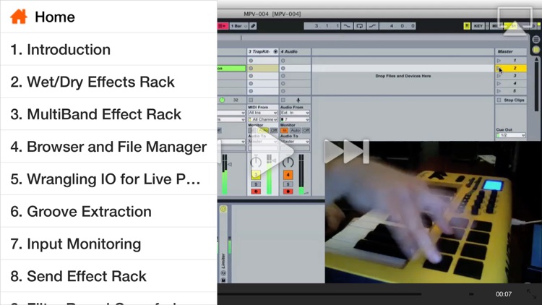The width and height of the screenshot is (542, 305).
Task: Click the clip stop square under 3 TrapKit
Action: point(251,100)
